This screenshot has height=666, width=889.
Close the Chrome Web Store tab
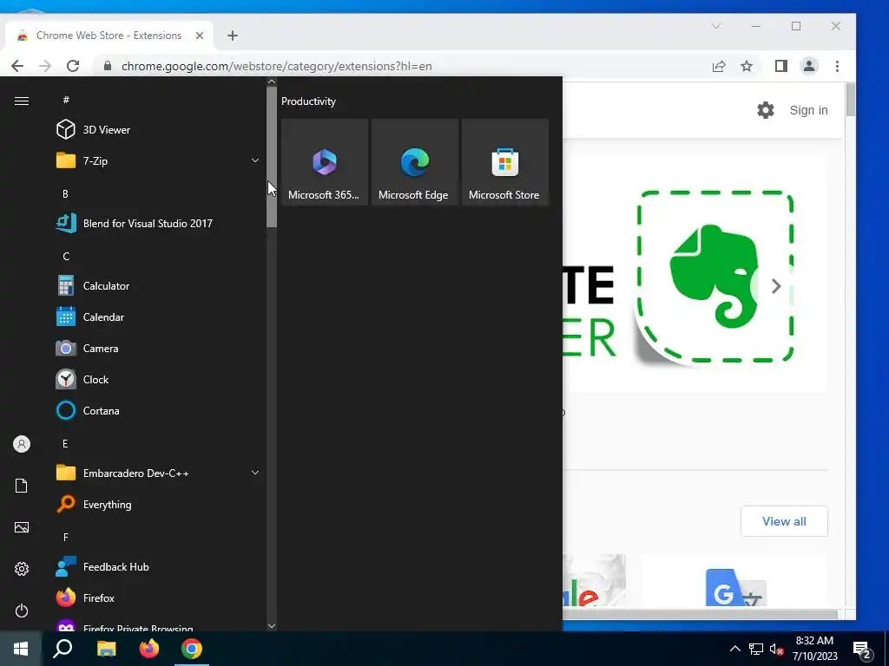click(200, 35)
